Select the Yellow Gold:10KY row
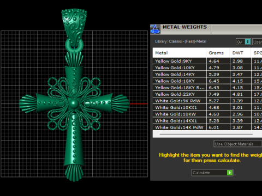This screenshot has height=196, width=262. (207, 68)
